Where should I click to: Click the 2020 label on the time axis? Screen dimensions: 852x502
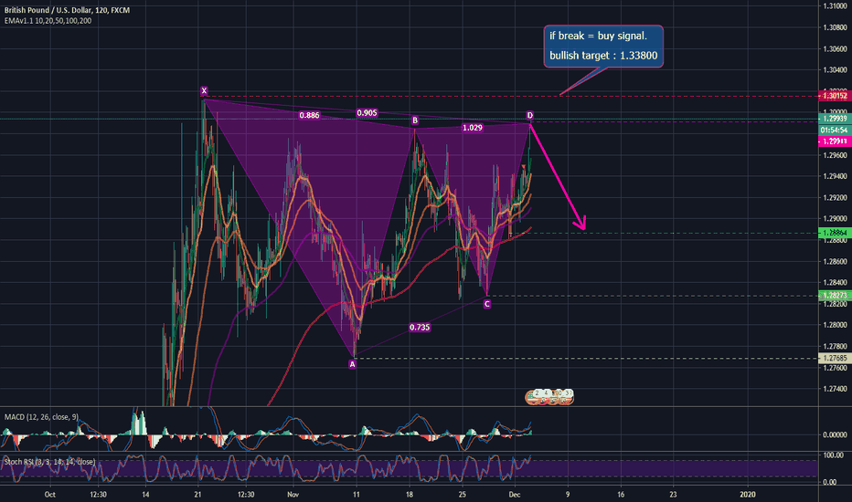tap(748, 494)
